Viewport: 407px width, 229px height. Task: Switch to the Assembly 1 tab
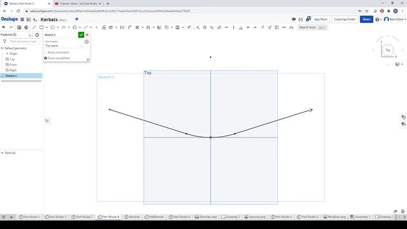click(x=361, y=217)
